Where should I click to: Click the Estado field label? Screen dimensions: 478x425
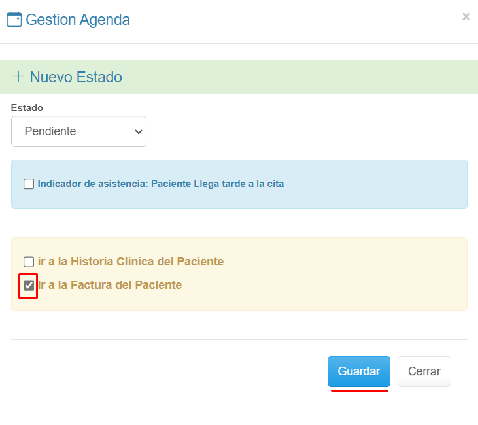[27, 107]
